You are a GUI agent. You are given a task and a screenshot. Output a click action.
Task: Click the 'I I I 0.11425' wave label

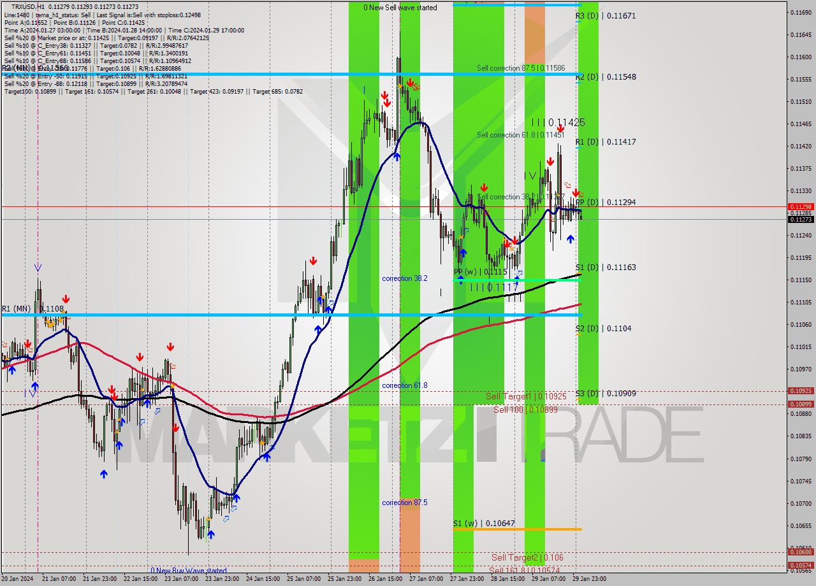coord(558,122)
